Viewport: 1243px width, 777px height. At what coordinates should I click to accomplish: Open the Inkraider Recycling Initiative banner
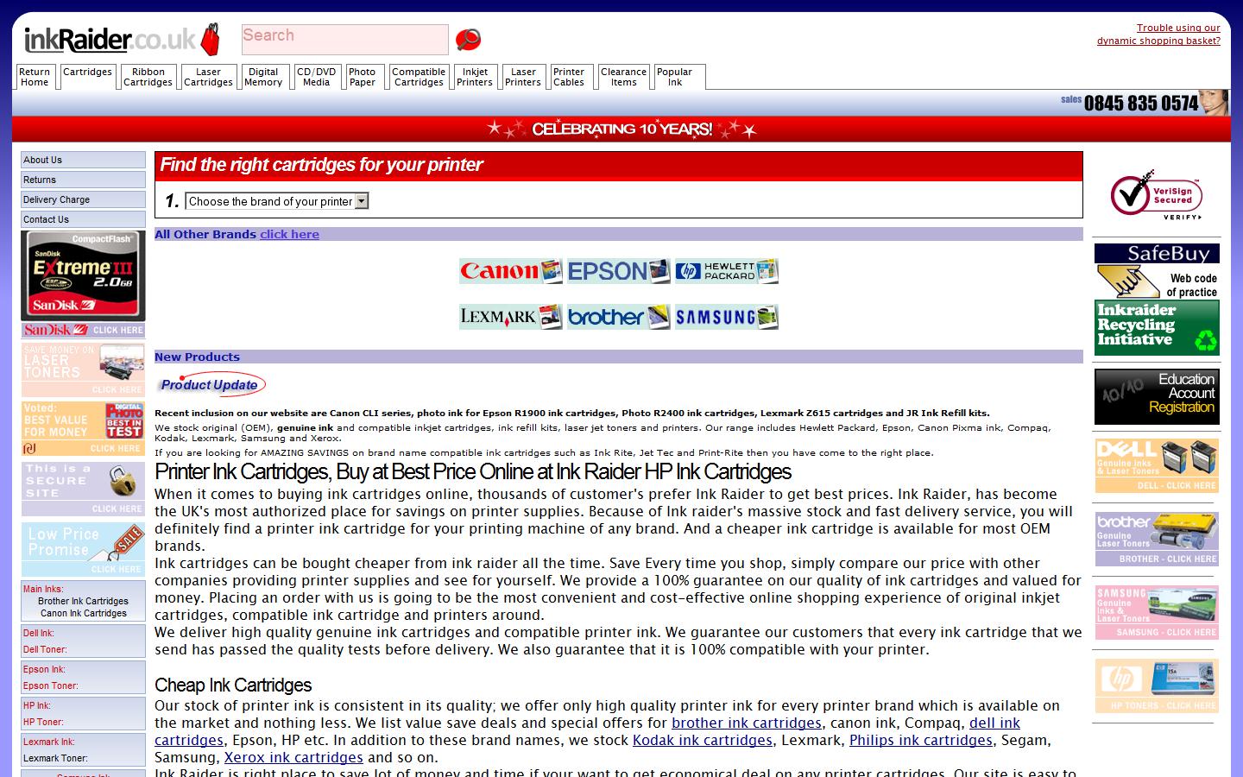pos(1157,327)
